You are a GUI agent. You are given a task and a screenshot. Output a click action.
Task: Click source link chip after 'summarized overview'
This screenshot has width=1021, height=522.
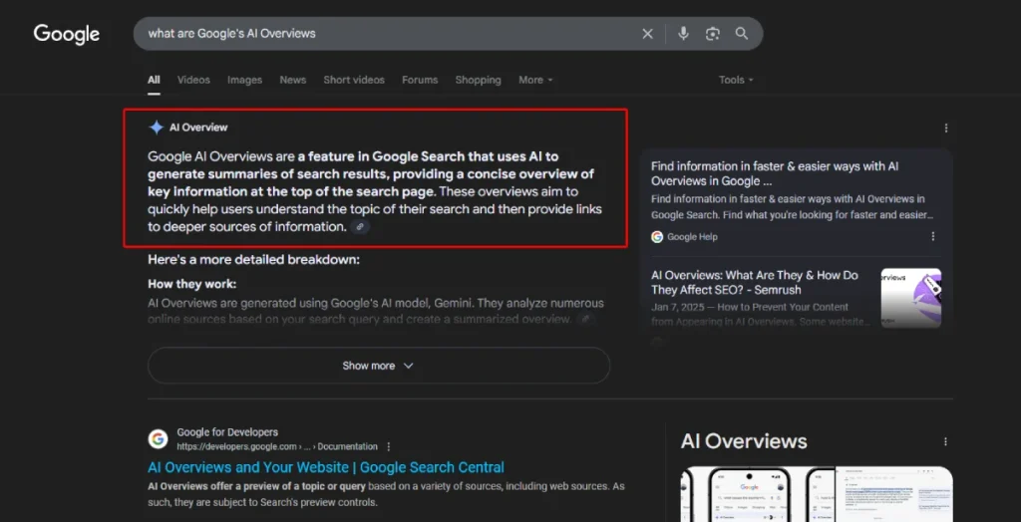pyautogui.click(x=585, y=320)
